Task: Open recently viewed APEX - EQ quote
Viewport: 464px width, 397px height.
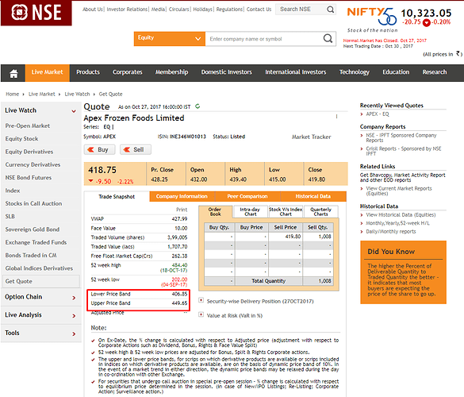Action: [x=378, y=114]
